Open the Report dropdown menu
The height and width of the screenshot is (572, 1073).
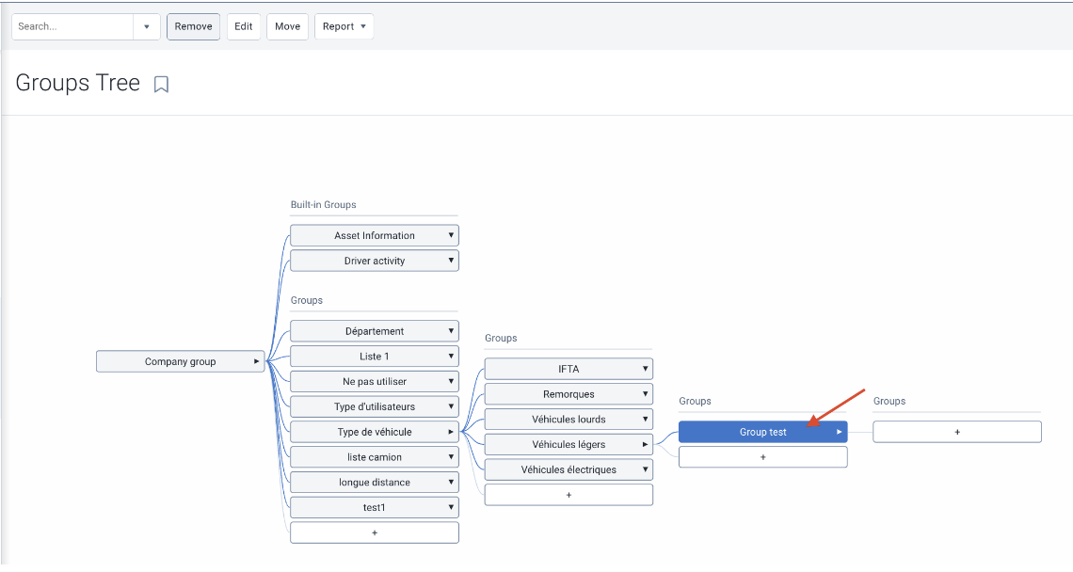click(344, 26)
